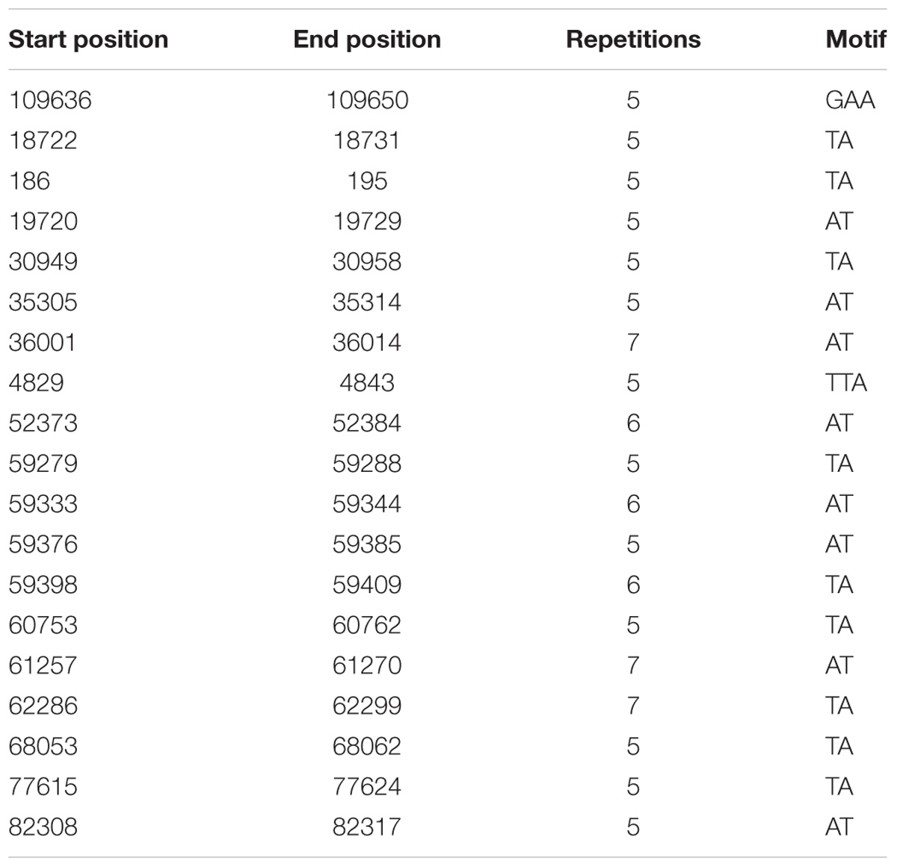The height and width of the screenshot is (867, 897).
Task: Click the End position column header
Action: [367, 40]
